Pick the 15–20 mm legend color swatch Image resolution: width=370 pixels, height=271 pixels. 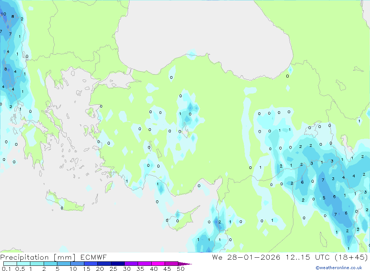(91, 264)
